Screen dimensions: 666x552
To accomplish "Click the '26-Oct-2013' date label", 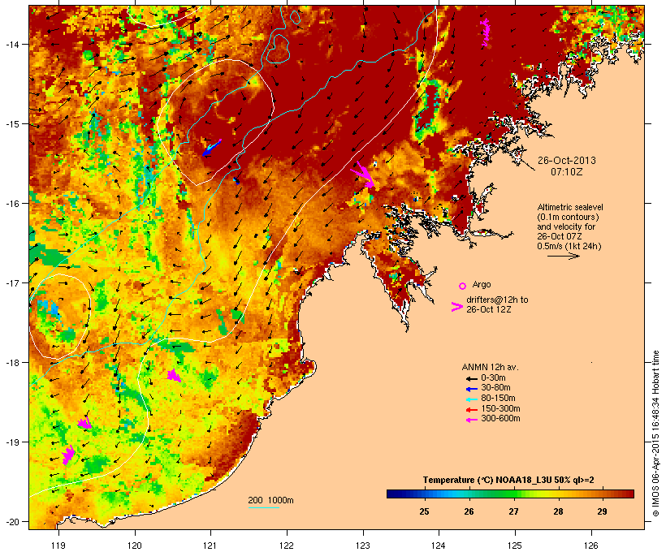I will [567, 161].
